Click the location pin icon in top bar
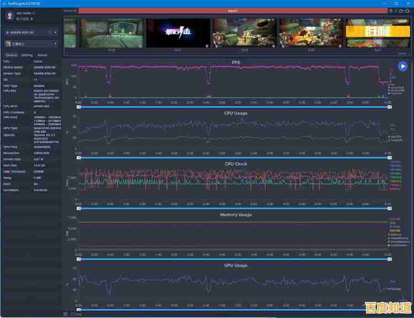Image resolution: width=414 pixels, height=318 pixels. click(391, 11)
